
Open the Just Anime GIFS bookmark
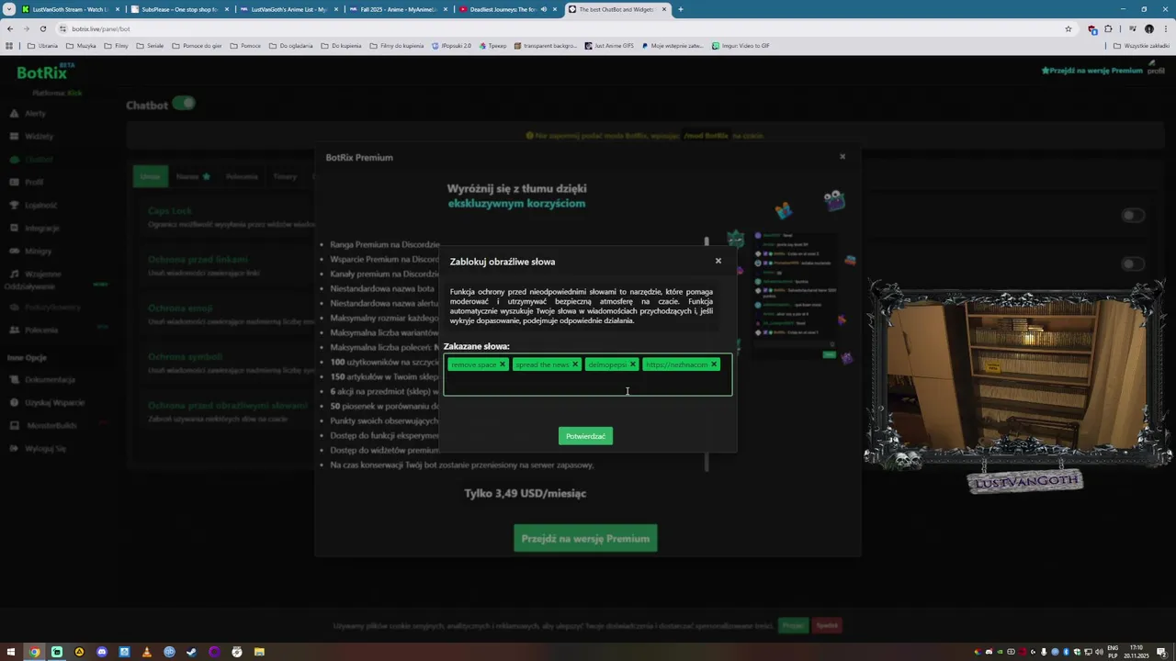[x=609, y=46]
